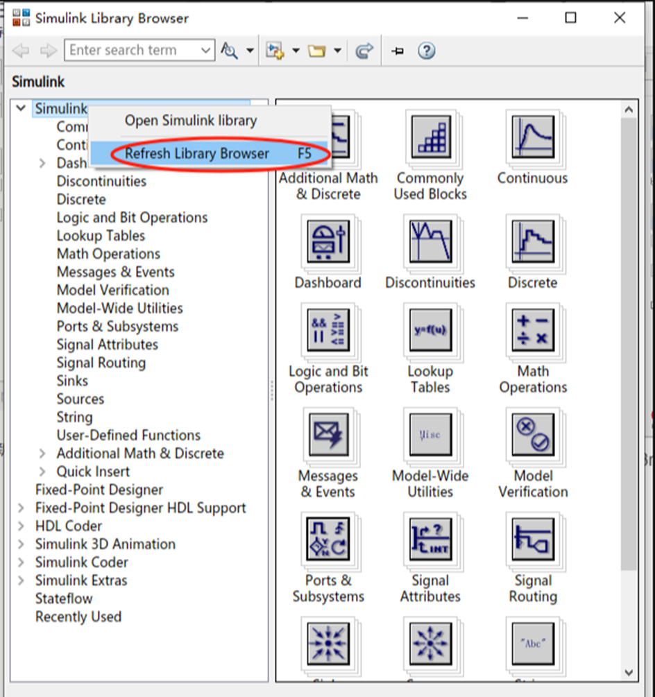Click the pin (stay on top) icon
Image resolution: width=655 pixels, height=697 pixels.
tap(398, 51)
